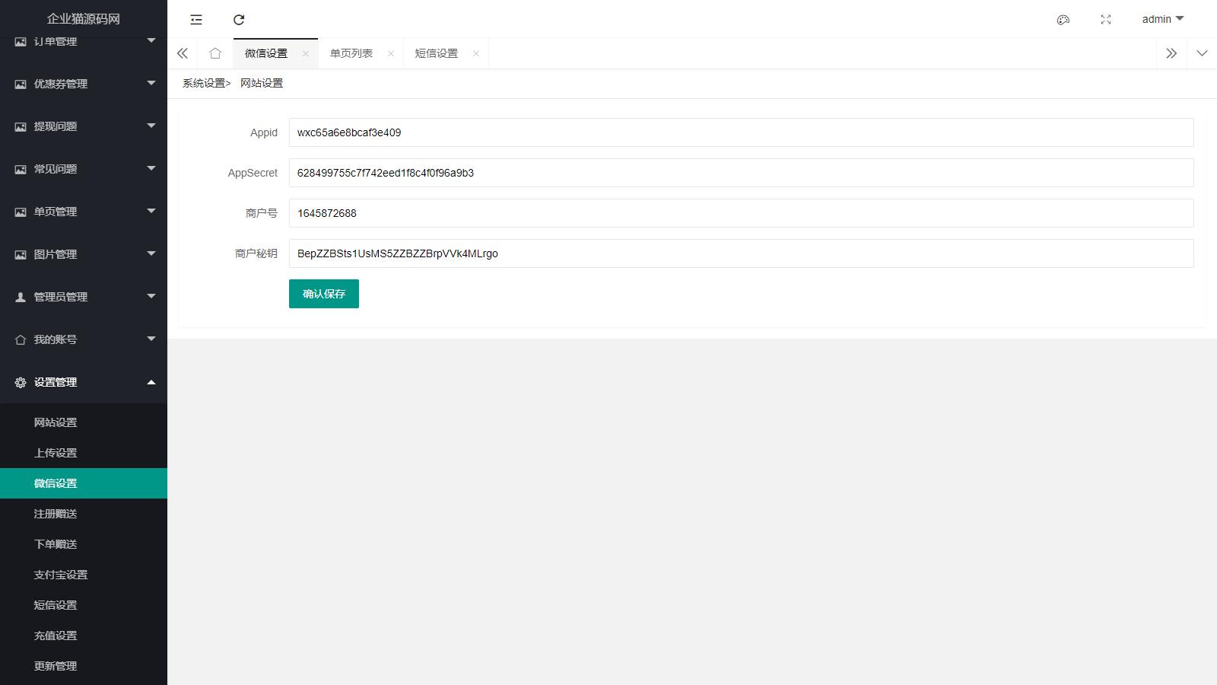
Task: Close the 微信设置 tab
Action: [306, 53]
